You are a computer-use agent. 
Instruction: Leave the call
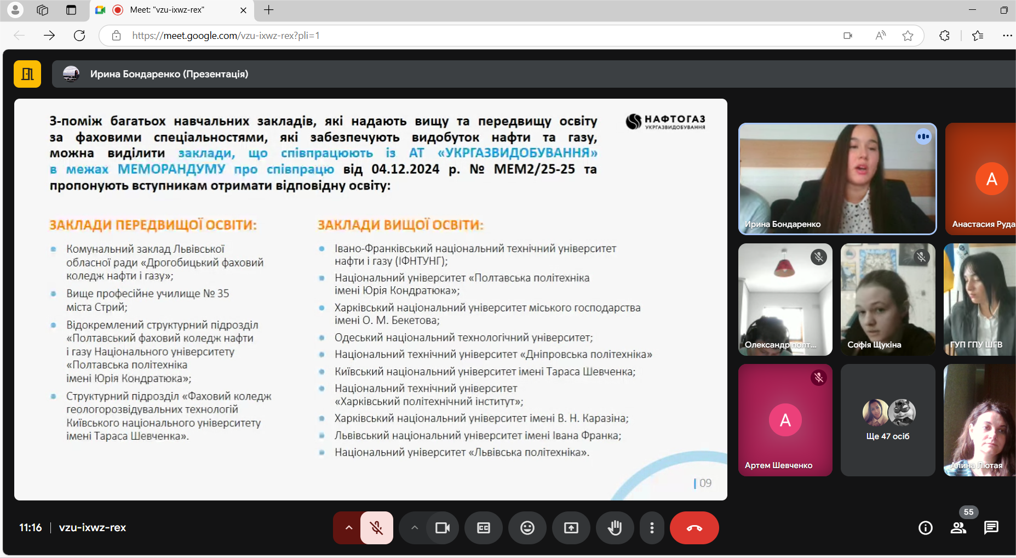(x=694, y=528)
